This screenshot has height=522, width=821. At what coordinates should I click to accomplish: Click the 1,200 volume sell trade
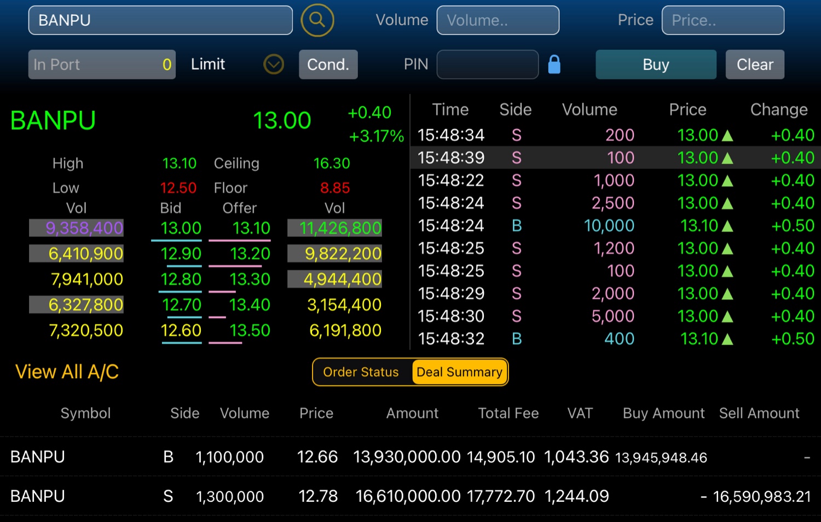[x=616, y=248]
